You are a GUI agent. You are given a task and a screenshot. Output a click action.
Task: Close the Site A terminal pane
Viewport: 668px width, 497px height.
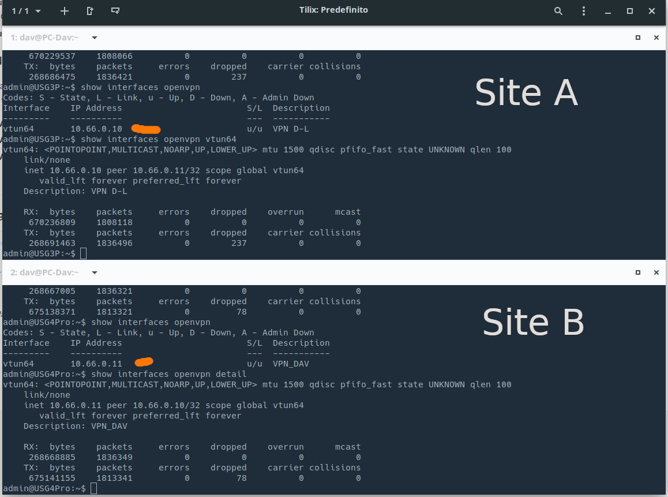656,38
